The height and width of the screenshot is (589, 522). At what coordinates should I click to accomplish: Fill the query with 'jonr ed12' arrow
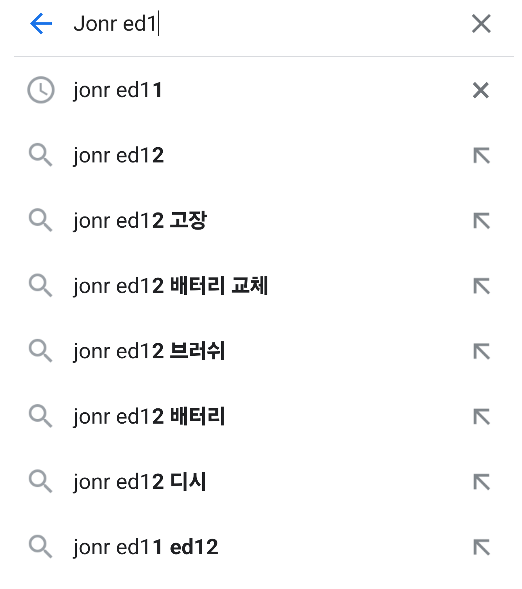tap(481, 156)
